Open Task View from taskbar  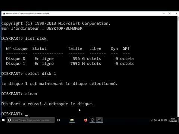(x=58, y=120)
